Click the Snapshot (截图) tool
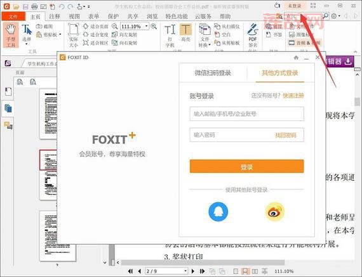The image size is (362, 277). click(44, 27)
